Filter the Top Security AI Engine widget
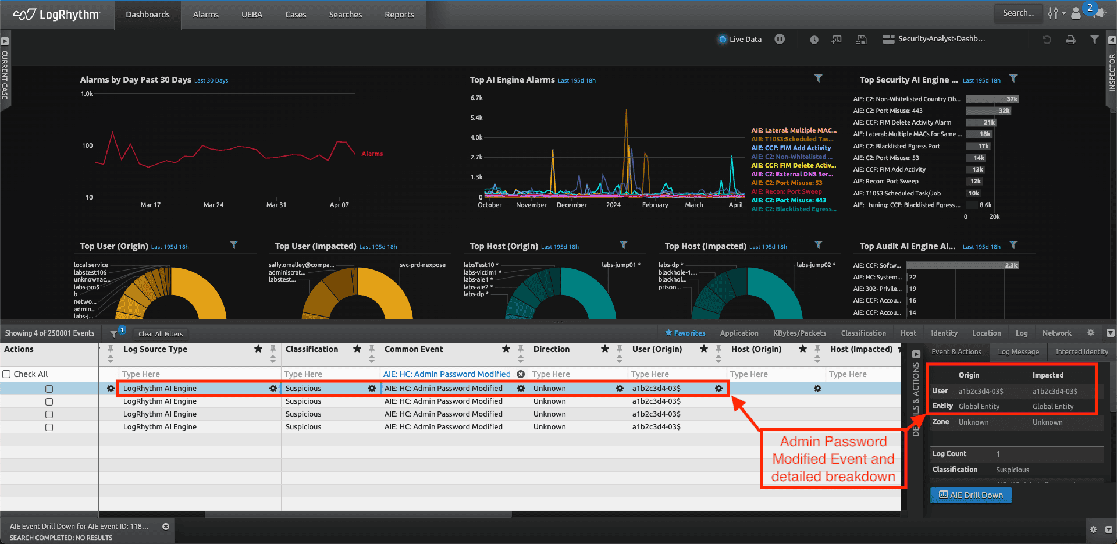The image size is (1117, 544). 1013,79
